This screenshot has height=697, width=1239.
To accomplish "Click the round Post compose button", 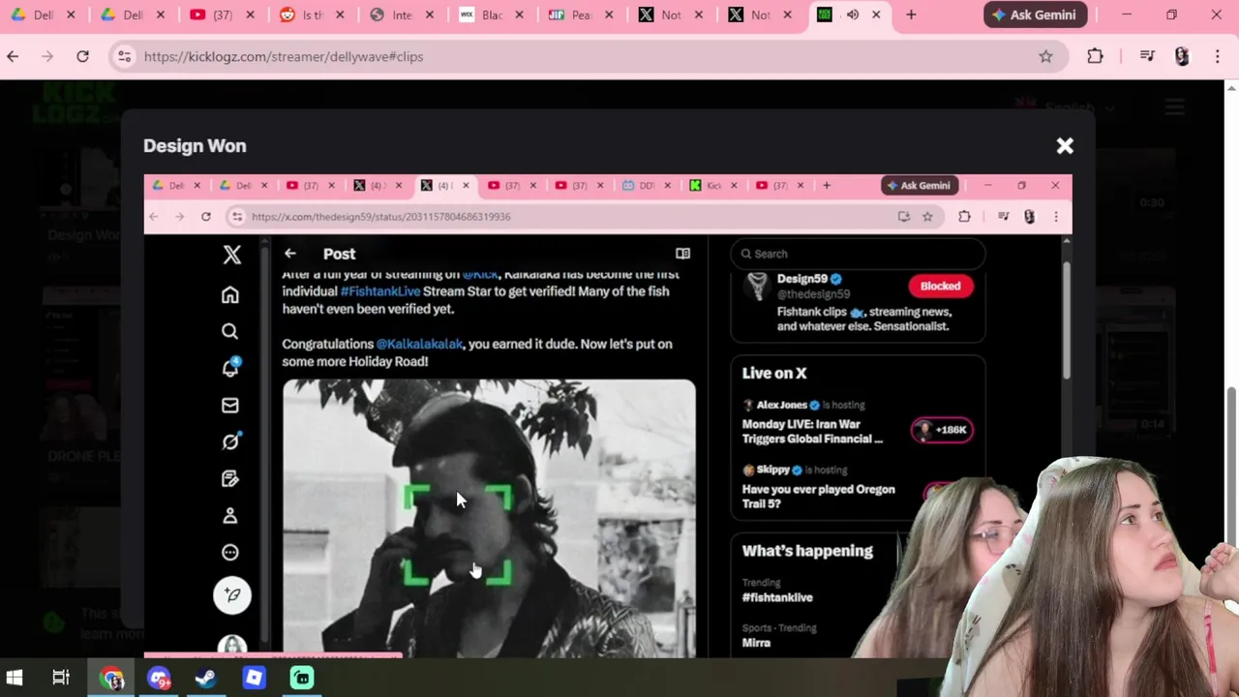I will pos(231,595).
